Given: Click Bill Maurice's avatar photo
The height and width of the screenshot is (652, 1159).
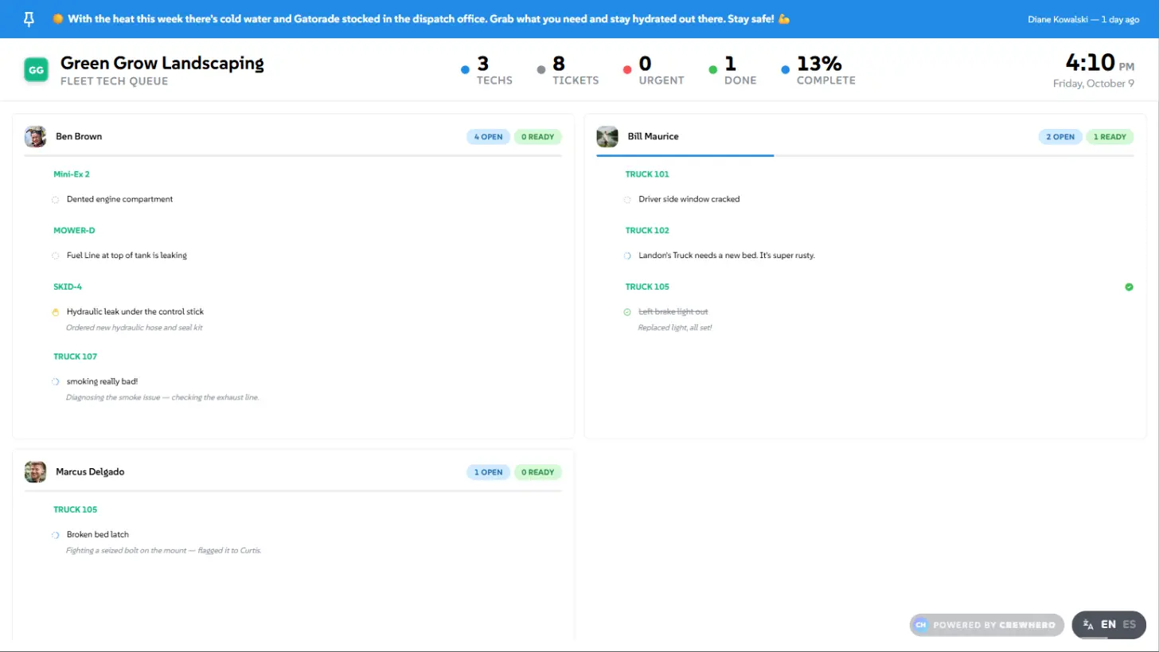Looking at the screenshot, I should point(607,137).
